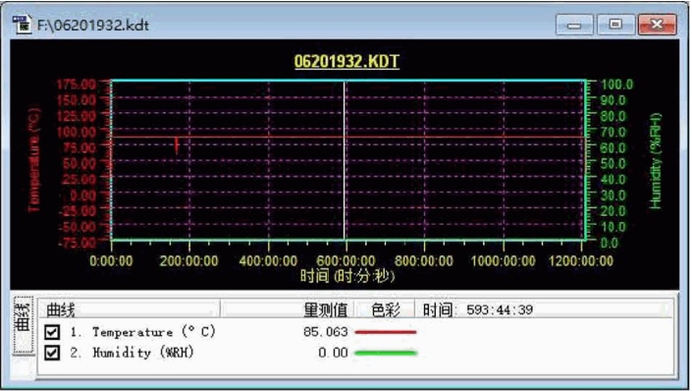
Task: Click the chart title 06201932.KDT
Action: pyautogui.click(x=346, y=62)
